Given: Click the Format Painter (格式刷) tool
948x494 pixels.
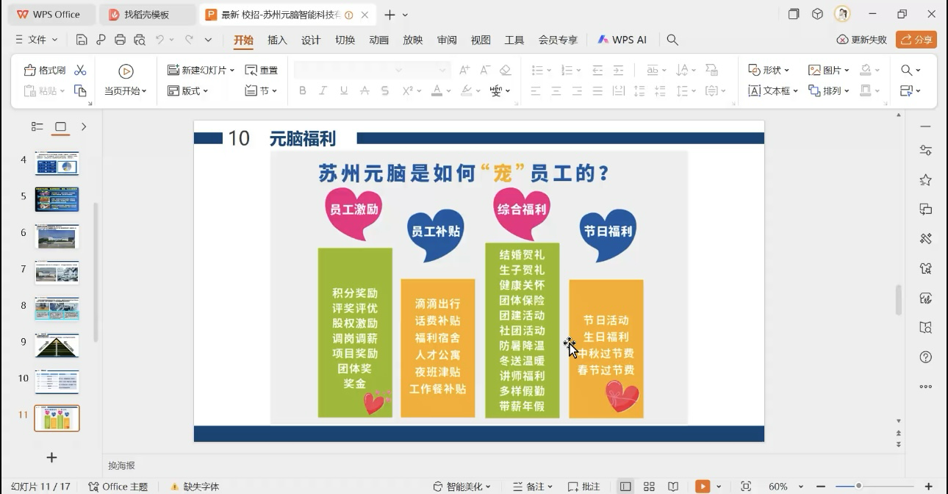Looking at the screenshot, I should click(x=45, y=70).
